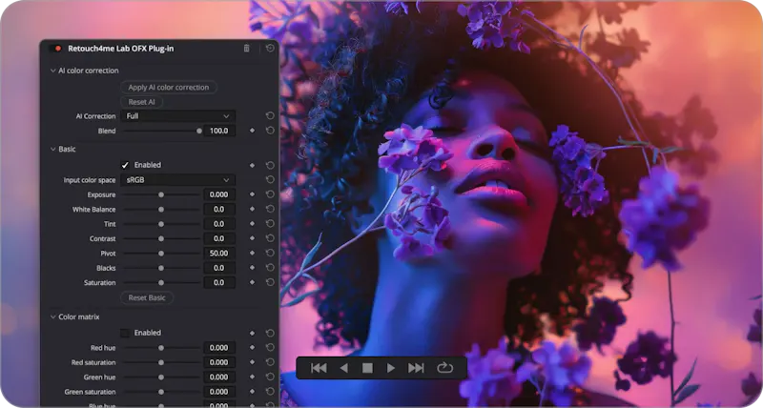Add keyframe for Pivot

click(252, 253)
